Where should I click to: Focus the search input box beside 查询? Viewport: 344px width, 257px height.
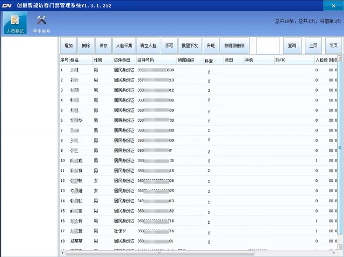(x=268, y=46)
